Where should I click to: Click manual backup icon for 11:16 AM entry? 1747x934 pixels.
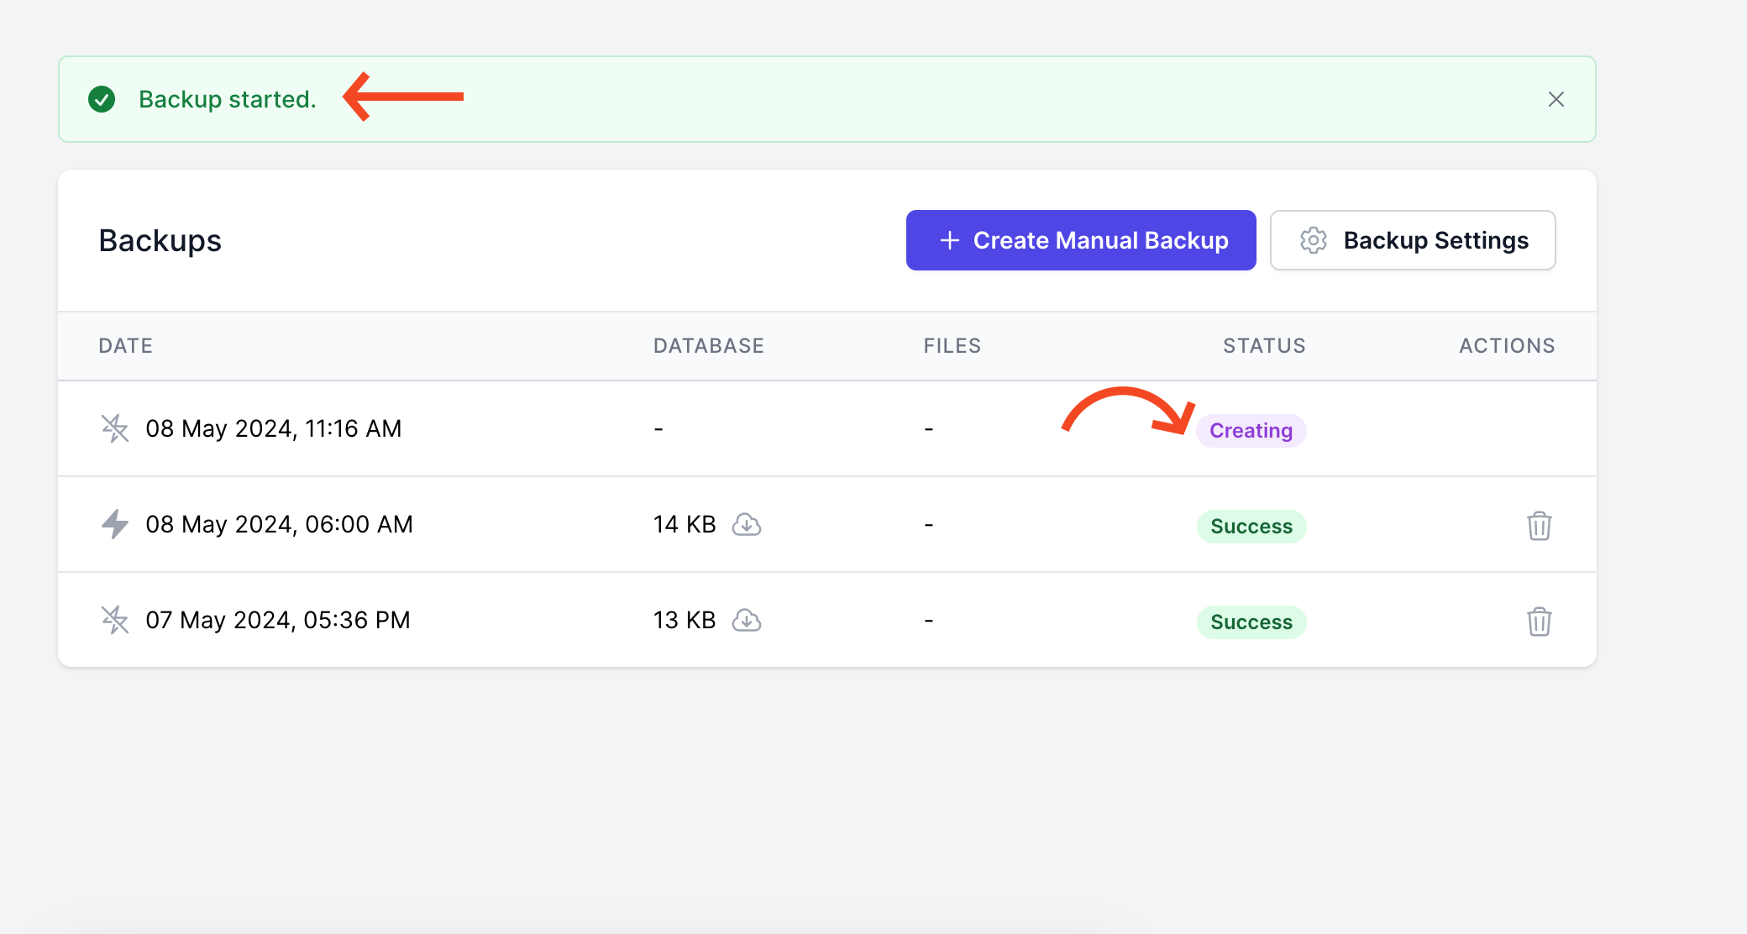(x=115, y=428)
